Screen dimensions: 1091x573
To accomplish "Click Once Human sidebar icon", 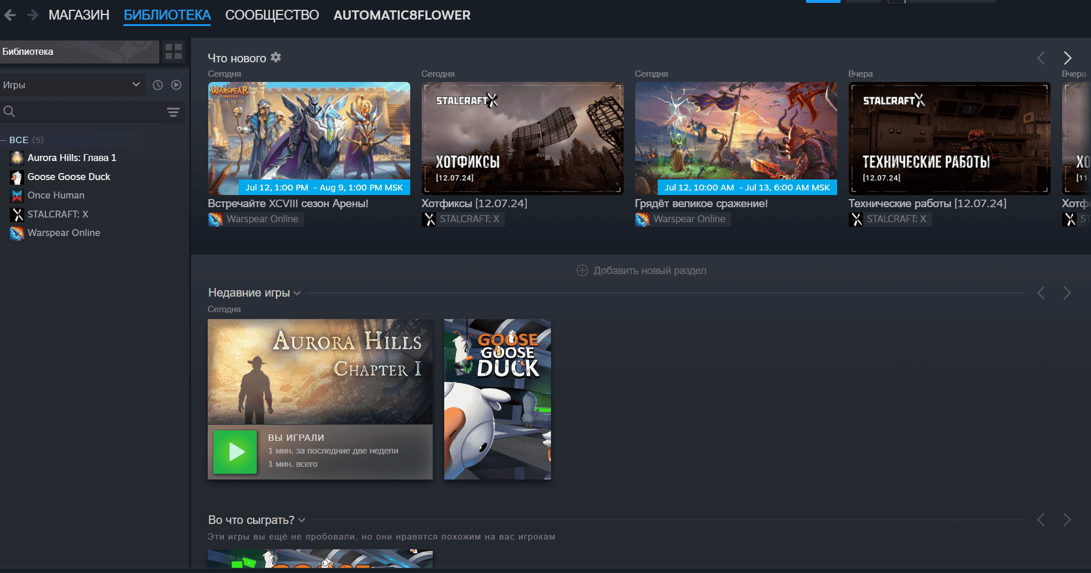I will [x=17, y=195].
